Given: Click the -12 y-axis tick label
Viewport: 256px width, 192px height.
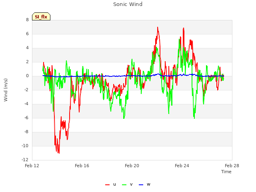Looking at the screenshot, I should (25, 160).
